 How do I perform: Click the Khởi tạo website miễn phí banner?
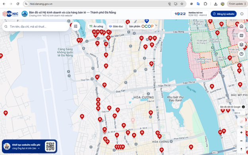(x=29, y=147)
